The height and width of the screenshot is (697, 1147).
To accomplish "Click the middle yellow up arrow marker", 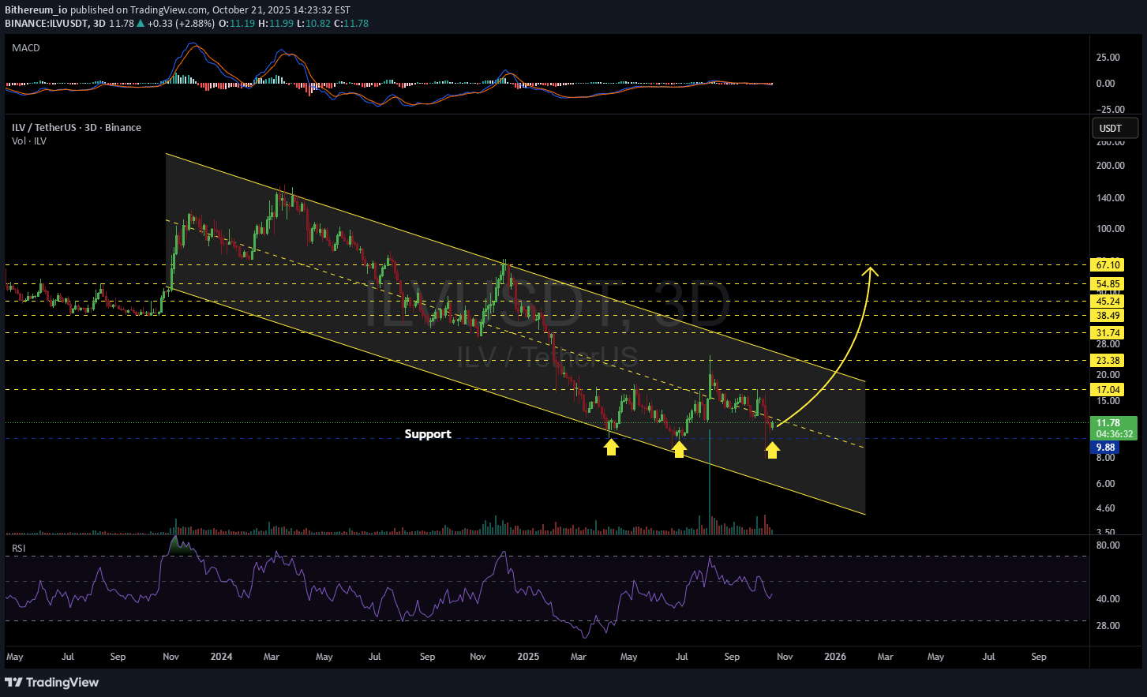I will 679,449.
